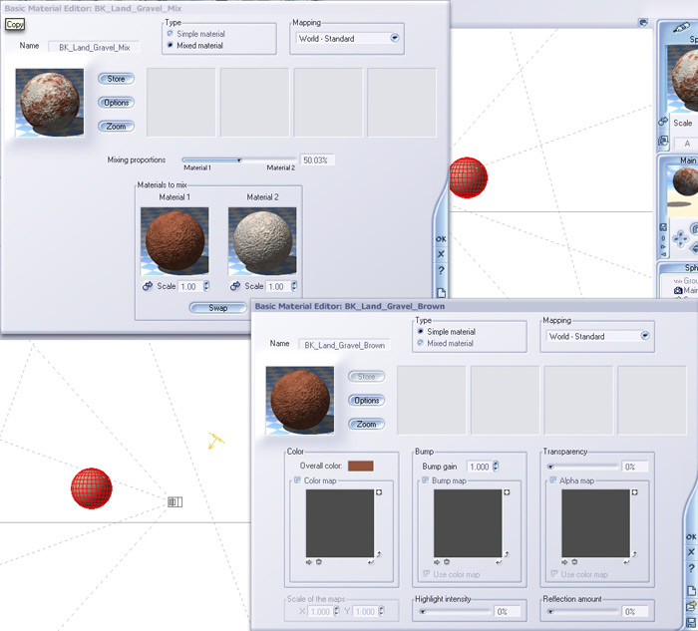The height and width of the screenshot is (631, 698).
Task: Confirm with OK in Gravel_Mix editor
Action: [441, 239]
